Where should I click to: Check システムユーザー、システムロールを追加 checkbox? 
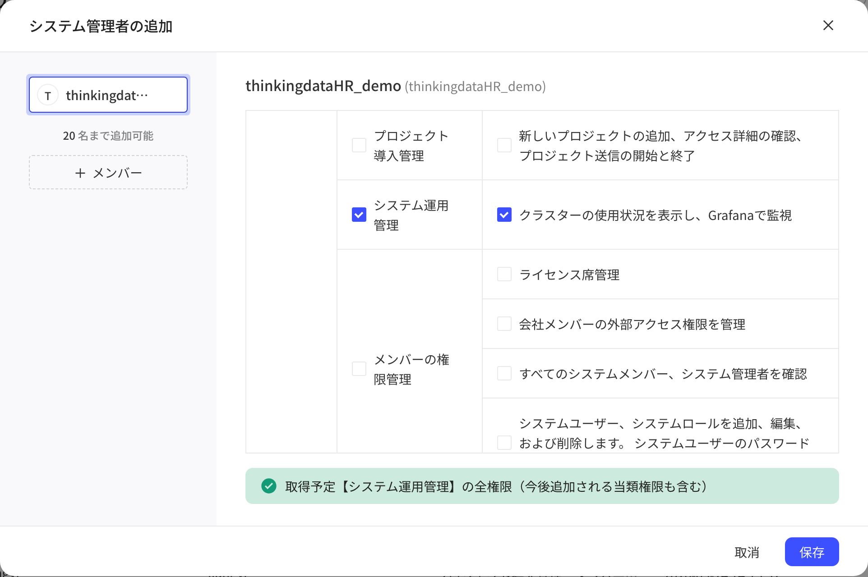tap(504, 443)
